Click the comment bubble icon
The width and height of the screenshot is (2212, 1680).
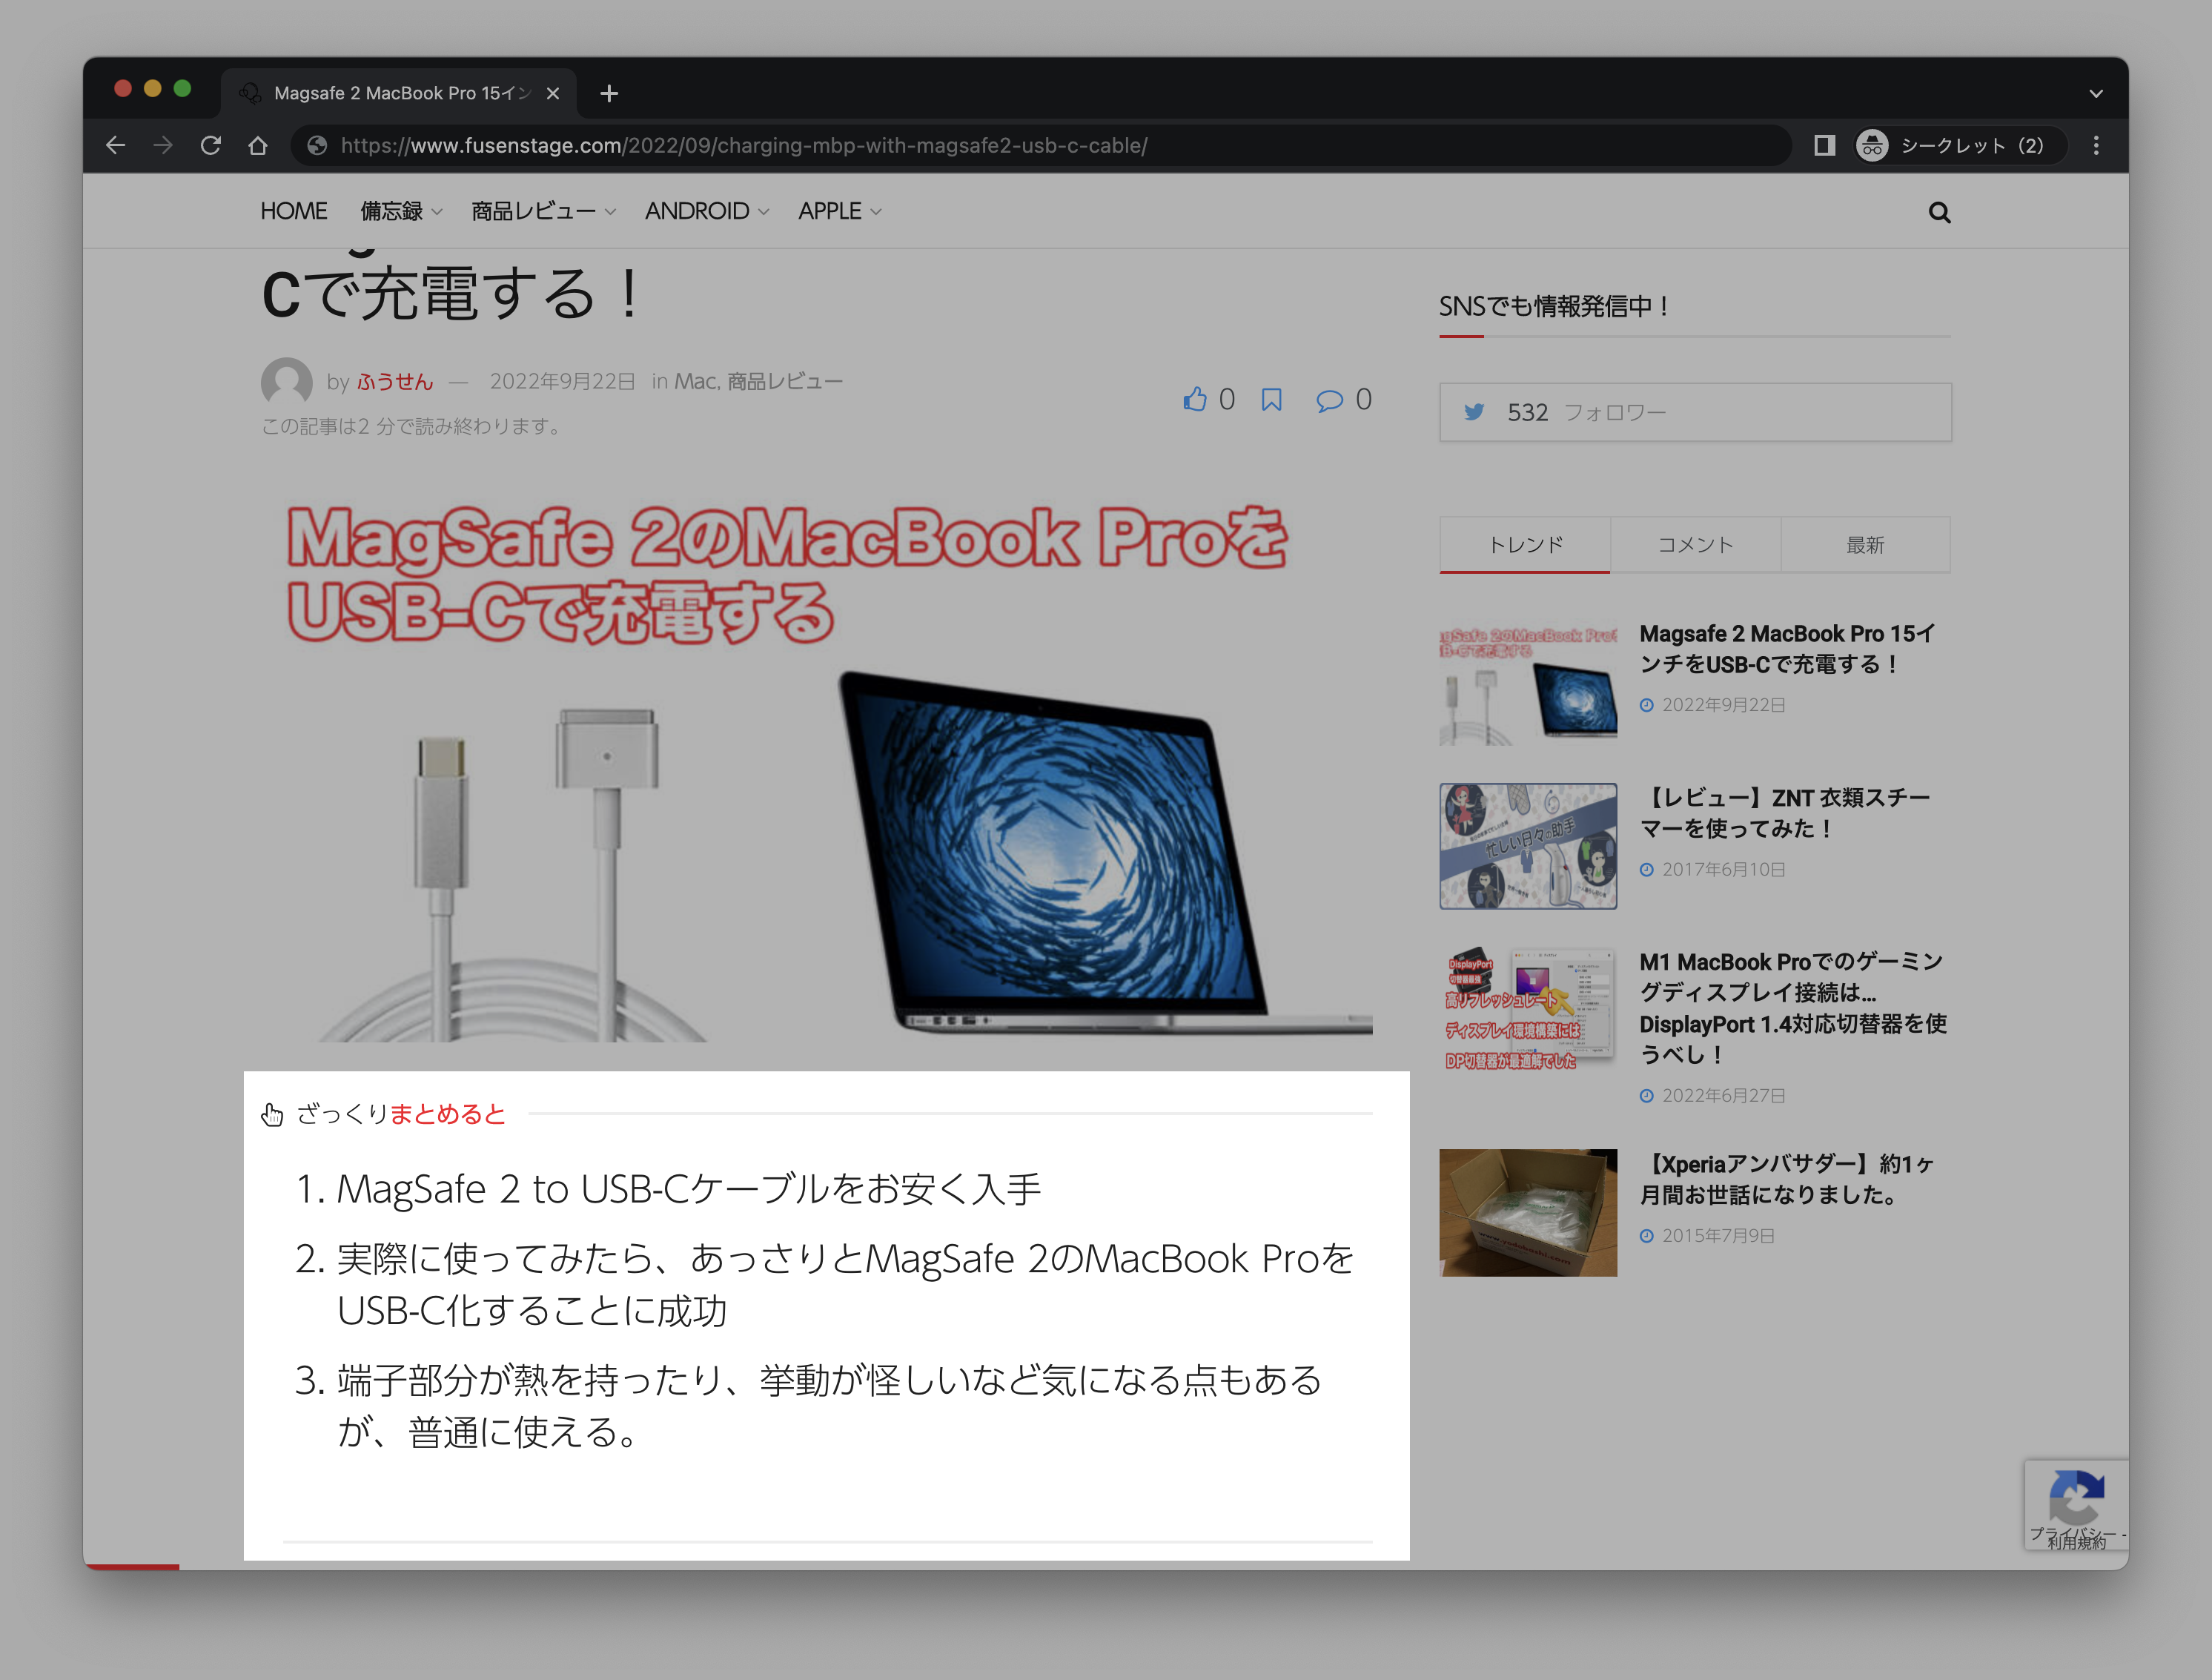tap(1329, 401)
